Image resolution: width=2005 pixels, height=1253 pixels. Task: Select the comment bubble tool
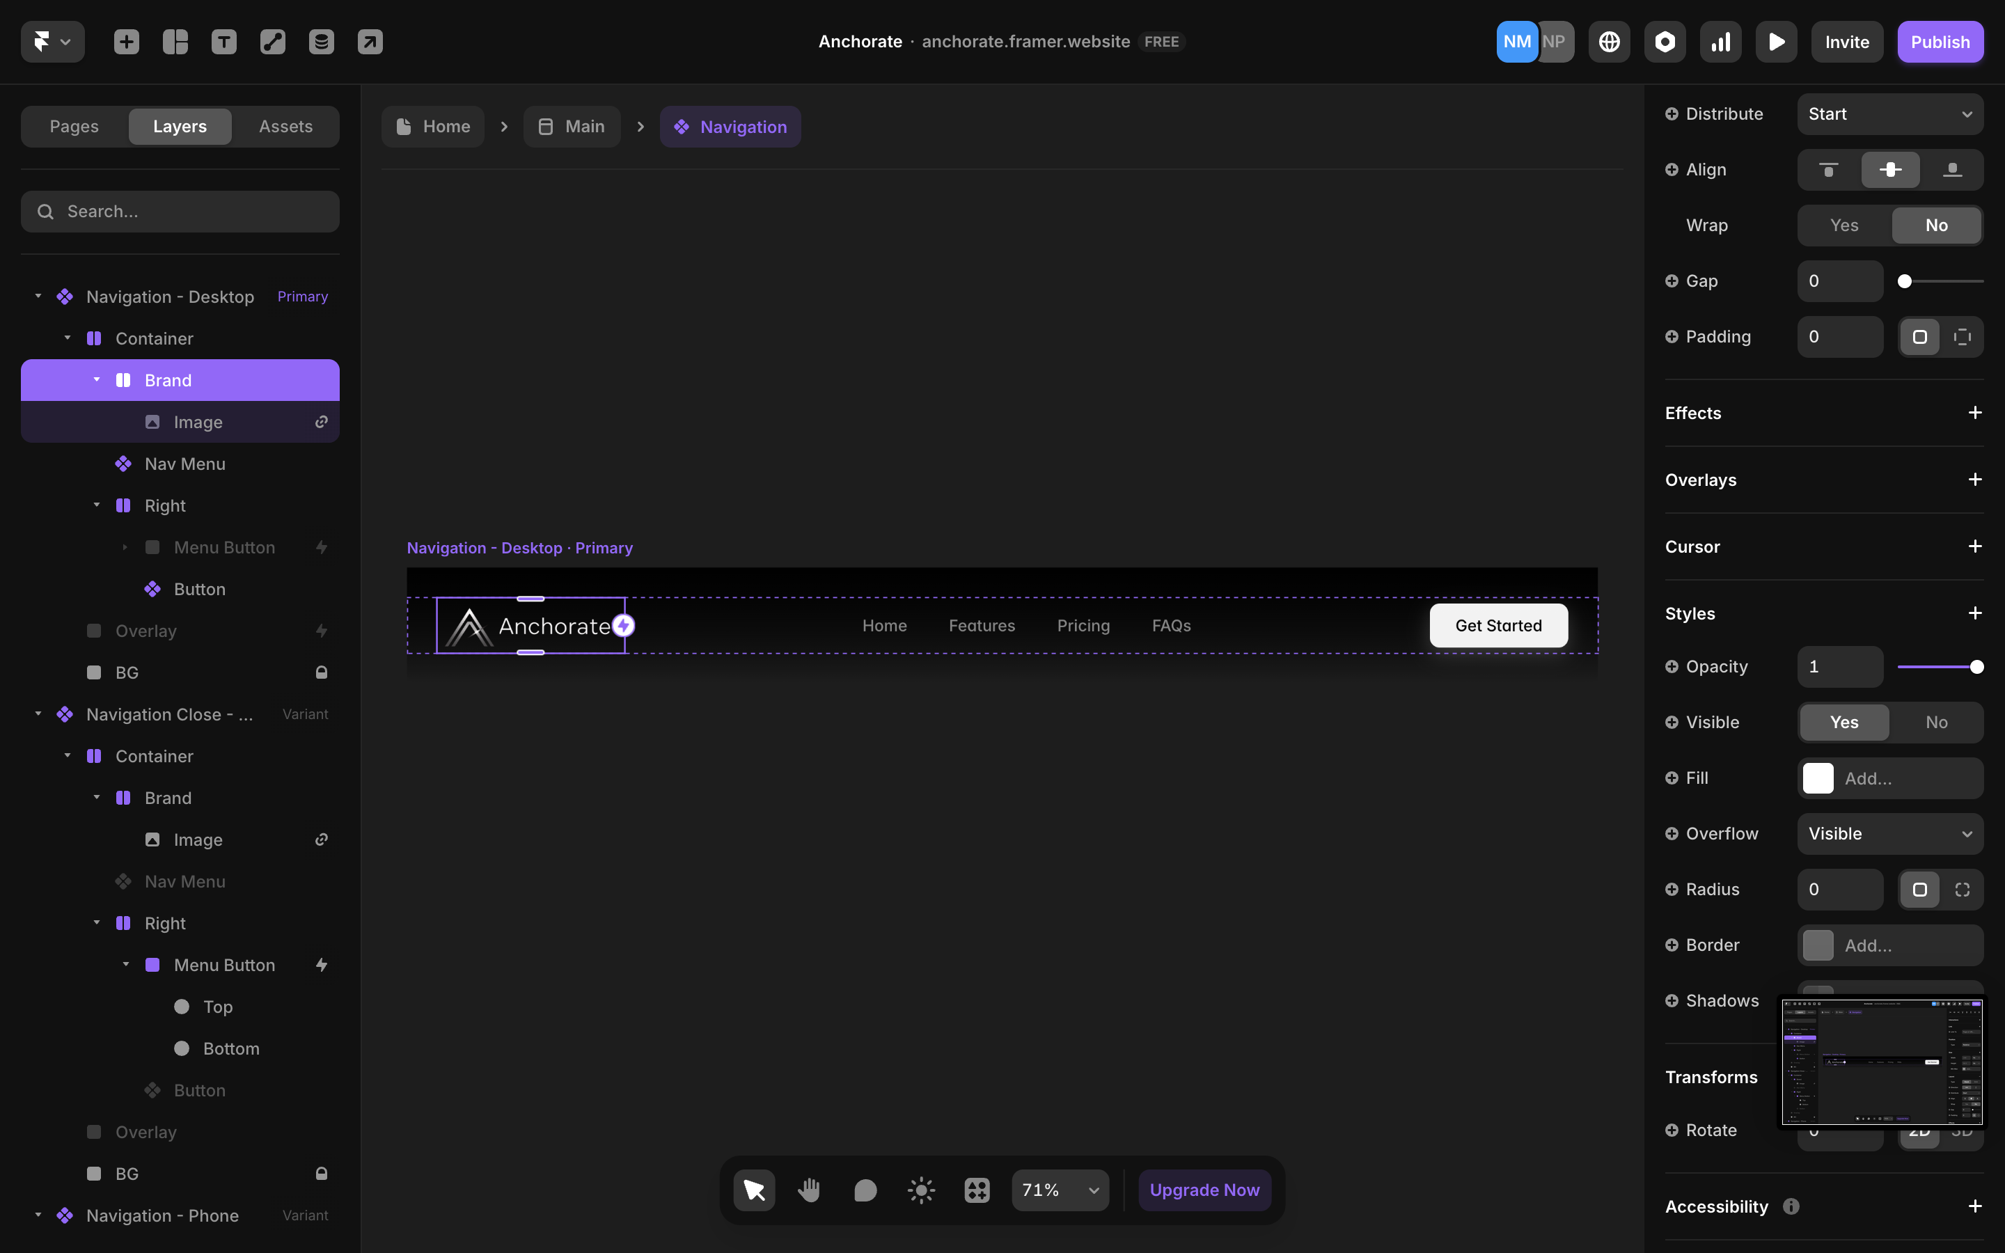(865, 1190)
